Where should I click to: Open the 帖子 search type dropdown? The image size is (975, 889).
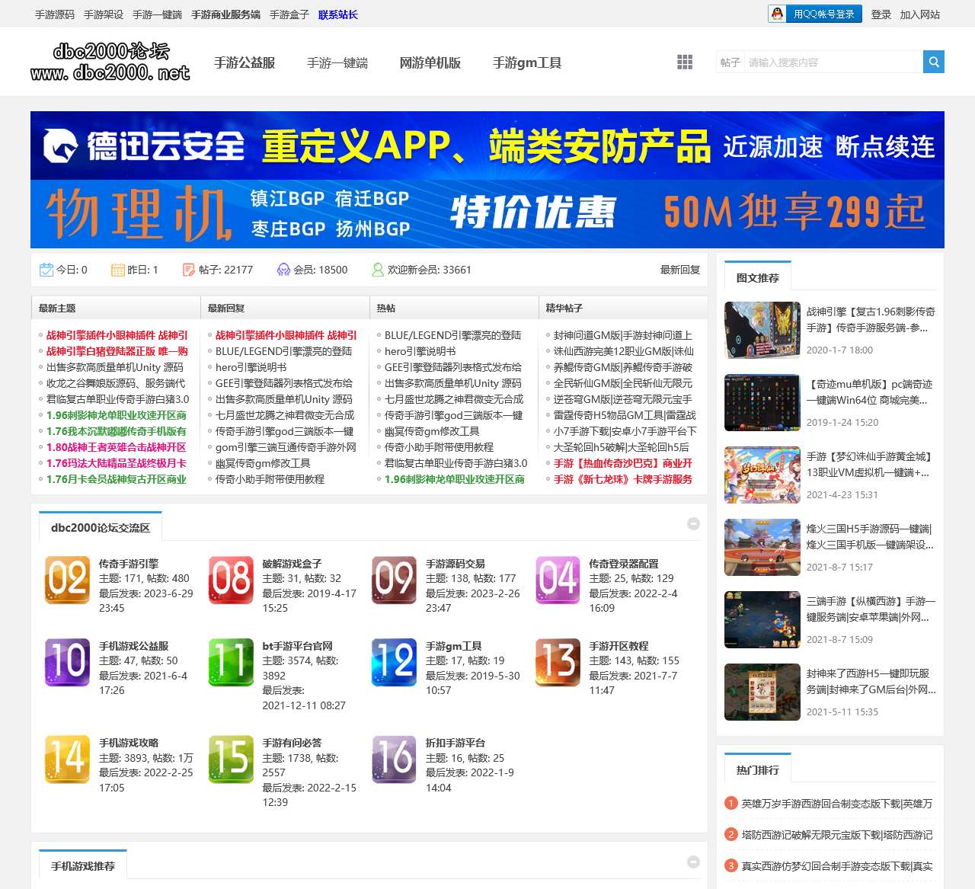(x=730, y=62)
